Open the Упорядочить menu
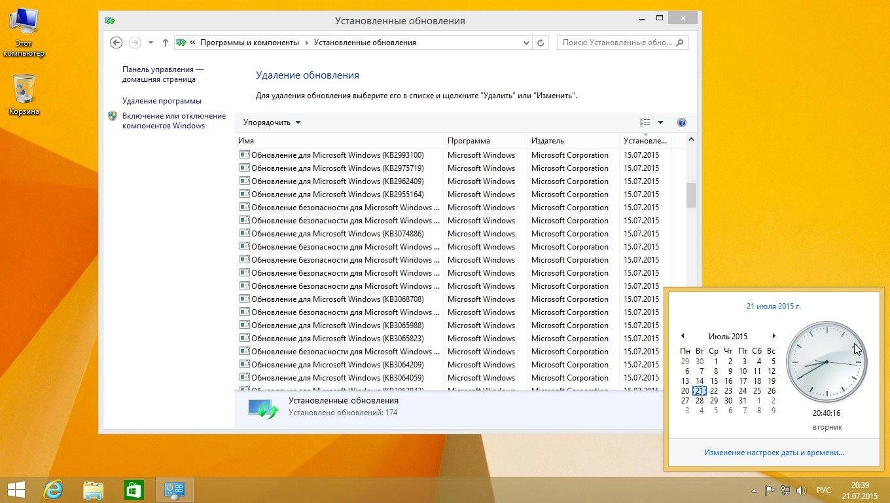Image resolution: width=890 pixels, height=503 pixels. pyautogui.click(x=272, y=122)
